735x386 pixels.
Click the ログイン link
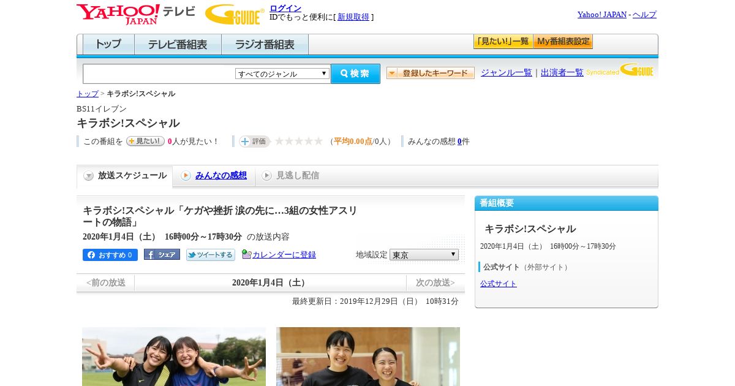285,8
